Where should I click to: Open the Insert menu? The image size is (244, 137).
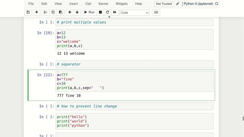point(74,4)
